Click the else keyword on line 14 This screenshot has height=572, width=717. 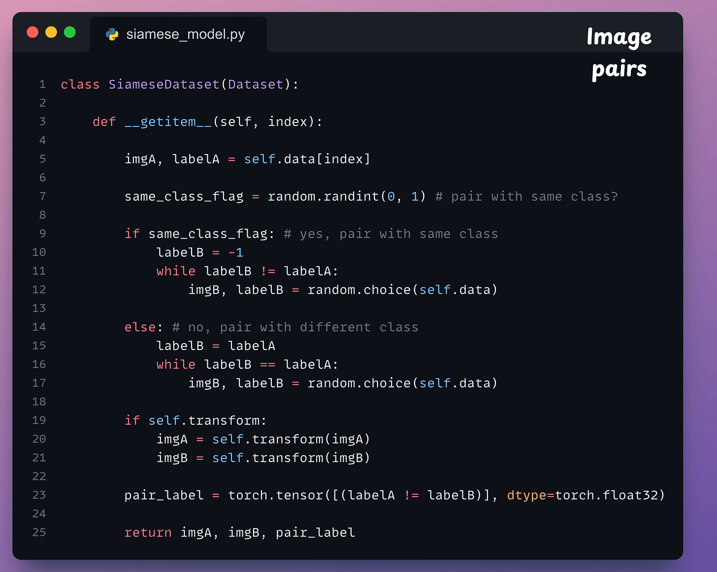coord(140,327)
